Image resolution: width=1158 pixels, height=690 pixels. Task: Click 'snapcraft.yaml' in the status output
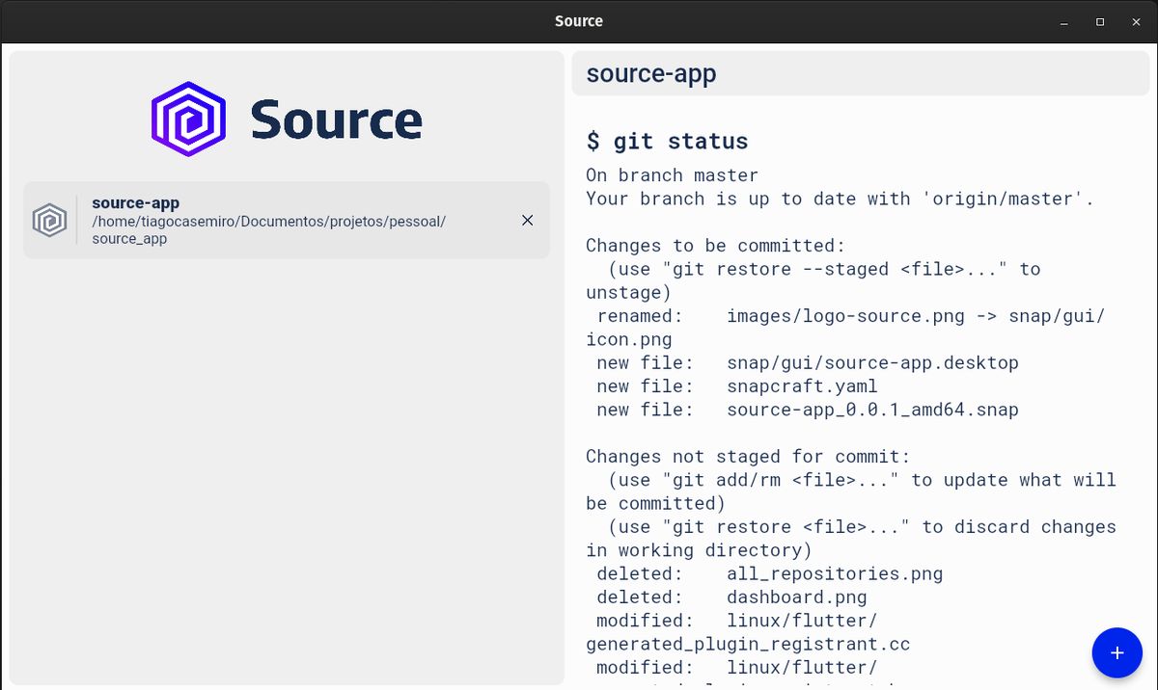(802, 385)
